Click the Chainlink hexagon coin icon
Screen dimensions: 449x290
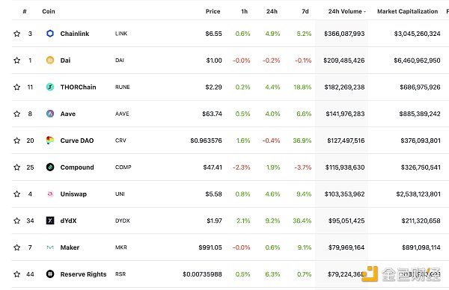tap(50, 34)
